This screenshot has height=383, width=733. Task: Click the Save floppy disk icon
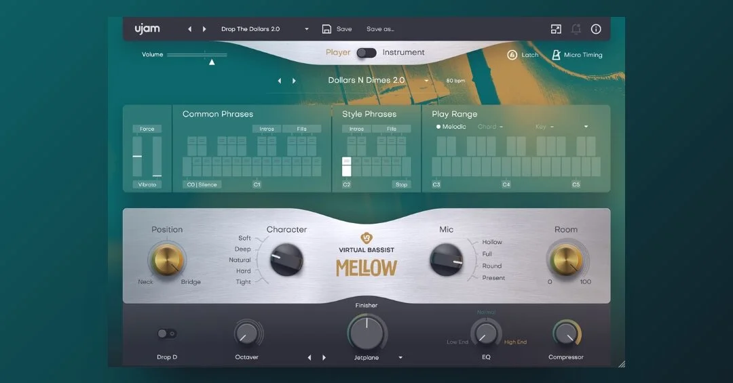[326, 29]
